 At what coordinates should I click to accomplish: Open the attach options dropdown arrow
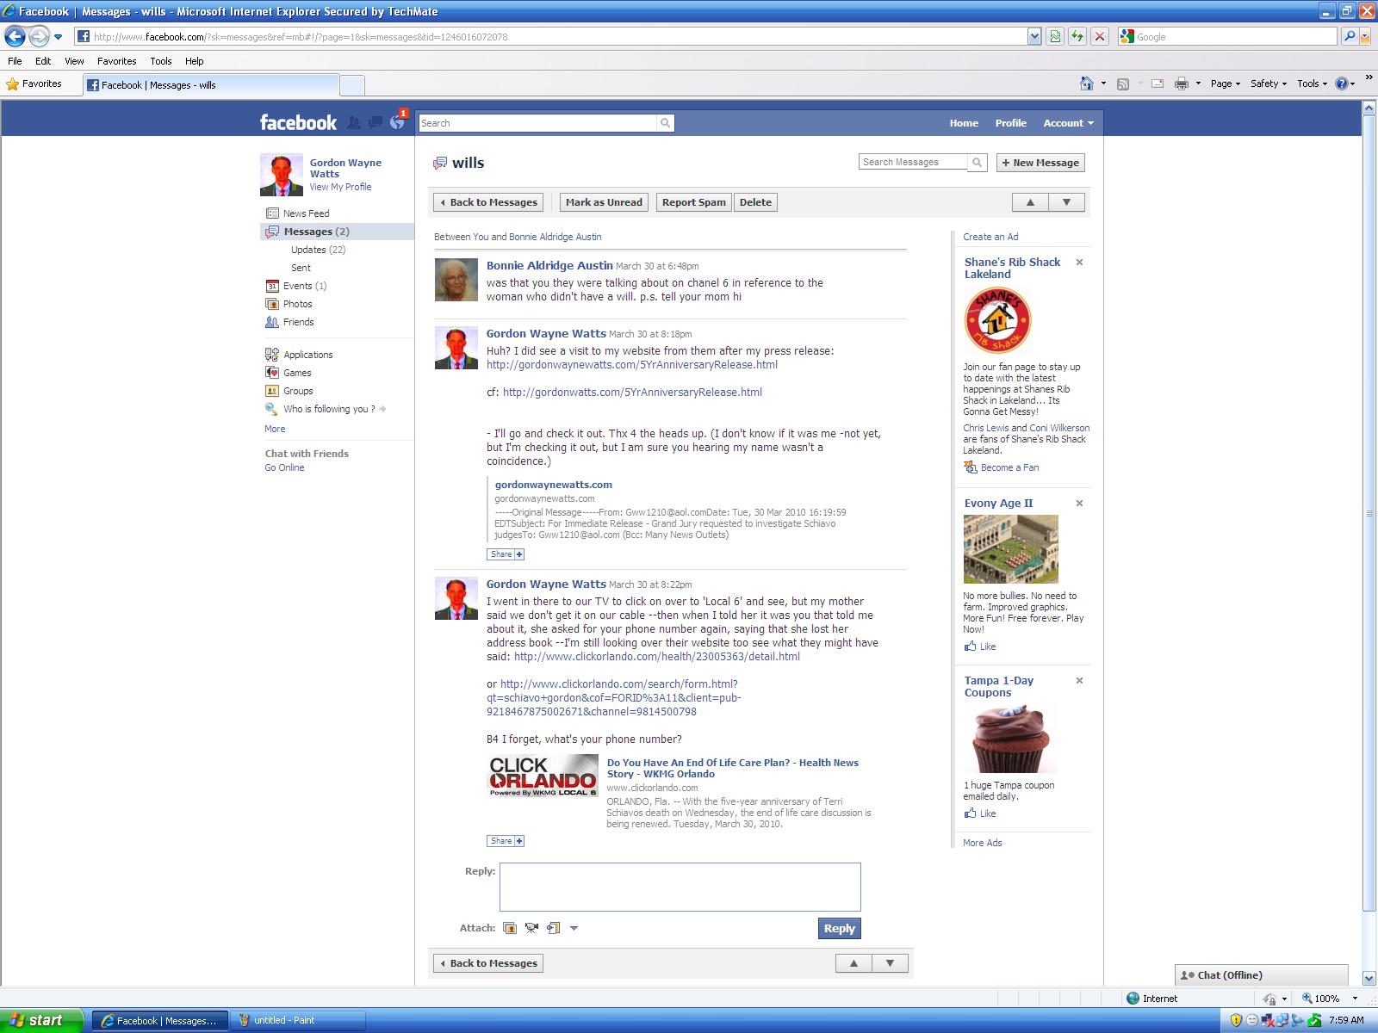pos(574,928)
